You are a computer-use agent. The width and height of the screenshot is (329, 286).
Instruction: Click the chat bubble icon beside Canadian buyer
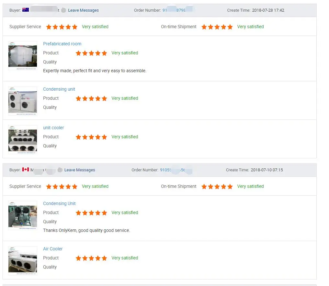click(x=60, y=170)
